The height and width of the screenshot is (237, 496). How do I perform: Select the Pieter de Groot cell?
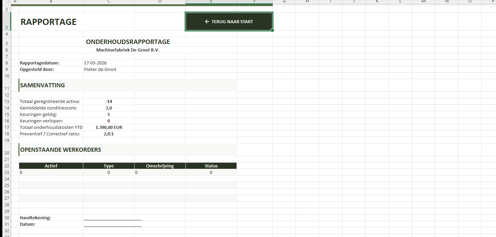pos(100,69)
